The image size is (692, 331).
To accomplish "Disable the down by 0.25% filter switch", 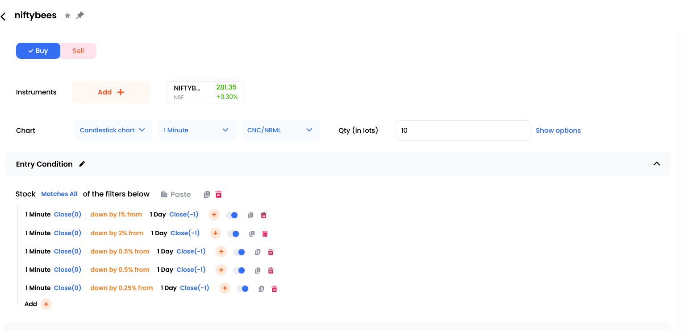I will pos(243,289).
